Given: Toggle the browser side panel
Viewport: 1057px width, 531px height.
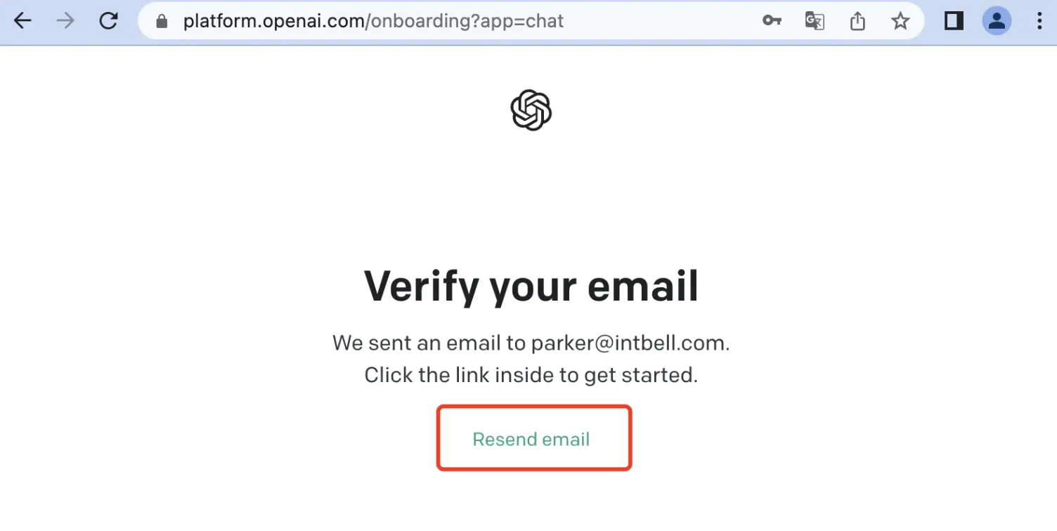Looking at the screenshot, I should (954, 21).
